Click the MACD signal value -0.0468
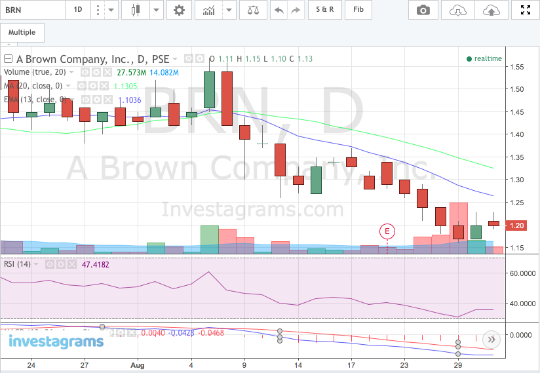540x373 pixels. [x=212, y=333]
